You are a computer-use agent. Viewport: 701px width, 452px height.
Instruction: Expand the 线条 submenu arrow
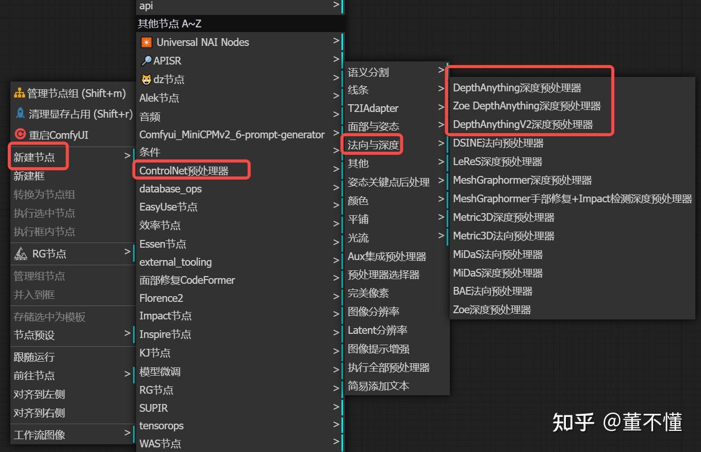click(x=441, y=90)
